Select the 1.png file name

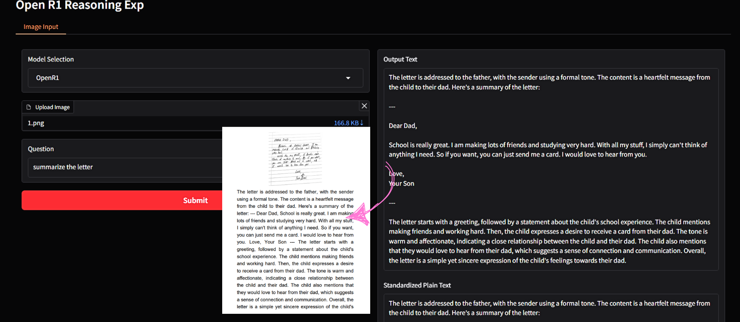(36, 123)
